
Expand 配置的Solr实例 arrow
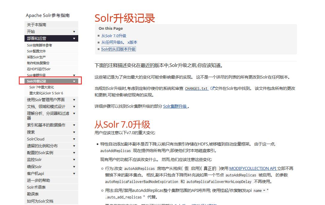click(74, 153)
